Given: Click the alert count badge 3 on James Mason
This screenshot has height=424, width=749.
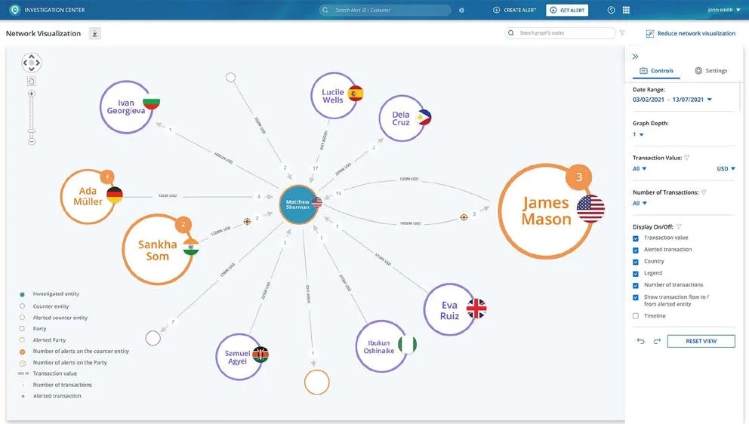Looking at the screenshot, I should 579,177.
